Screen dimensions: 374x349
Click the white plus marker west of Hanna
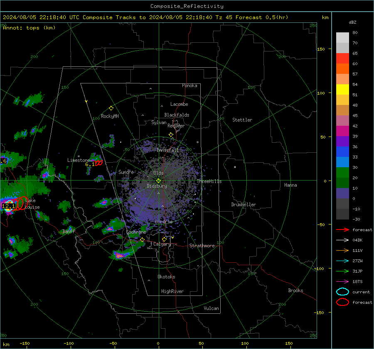(x=235, y=167)
